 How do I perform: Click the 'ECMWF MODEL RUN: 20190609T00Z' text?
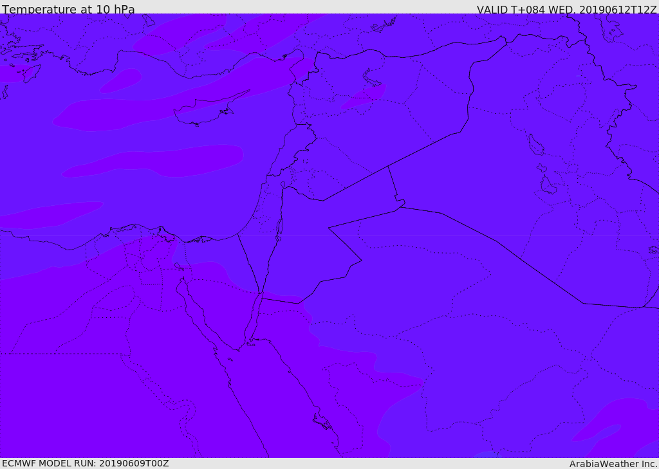tap(86, 463)
